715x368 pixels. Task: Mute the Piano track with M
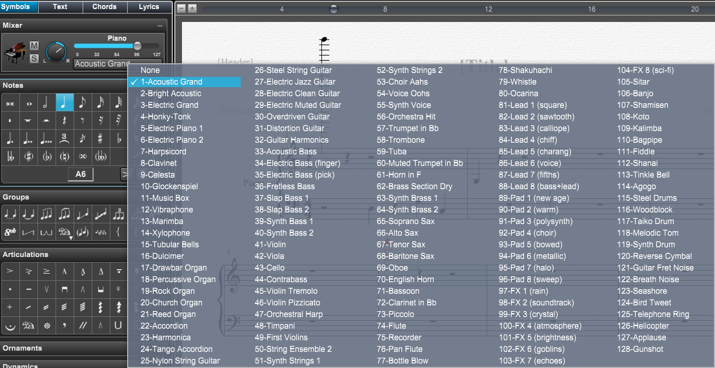34,45
